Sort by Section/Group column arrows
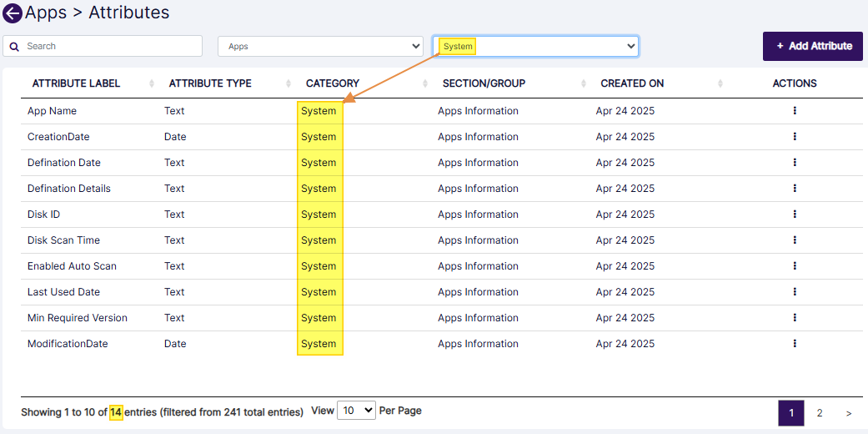The width and height of the screenshot is (868, 434). (x=584, y=83)
